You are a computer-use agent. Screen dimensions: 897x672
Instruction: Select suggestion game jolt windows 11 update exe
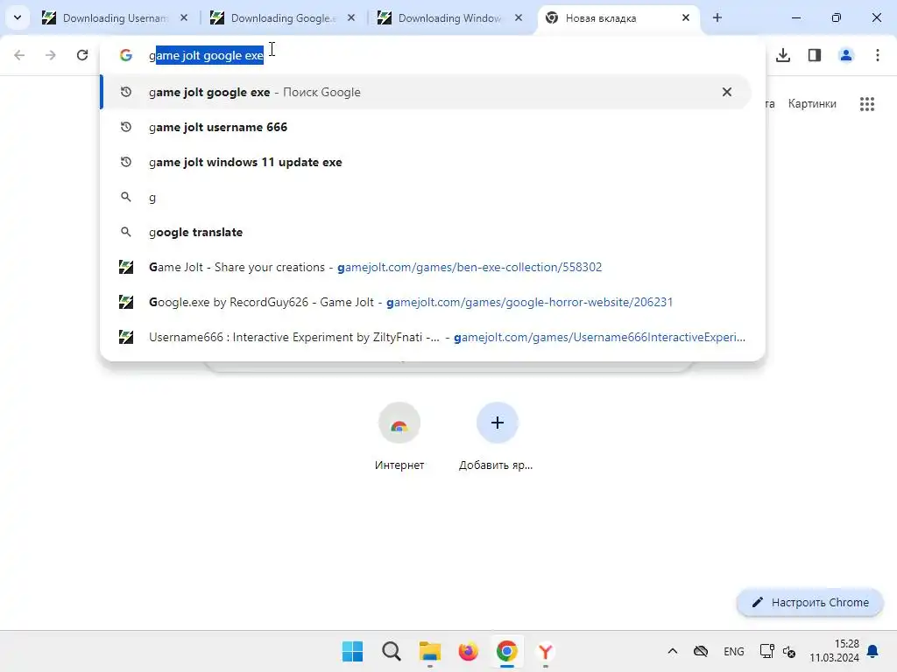point(426,162)
